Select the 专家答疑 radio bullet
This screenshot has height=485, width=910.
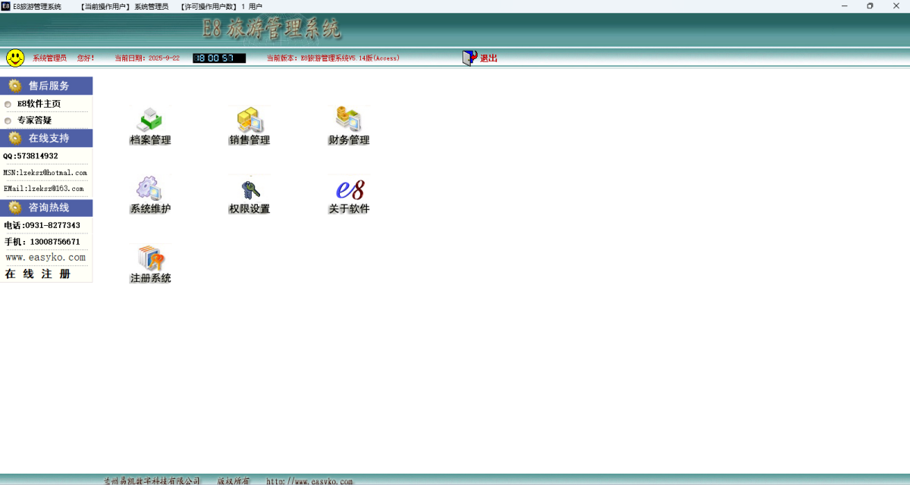pyautogui.click(x=8, y=120)
